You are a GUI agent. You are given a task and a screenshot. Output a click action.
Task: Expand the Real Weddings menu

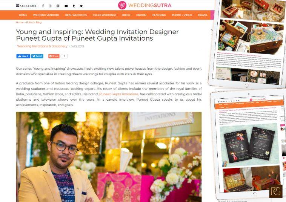coord(76,15)
